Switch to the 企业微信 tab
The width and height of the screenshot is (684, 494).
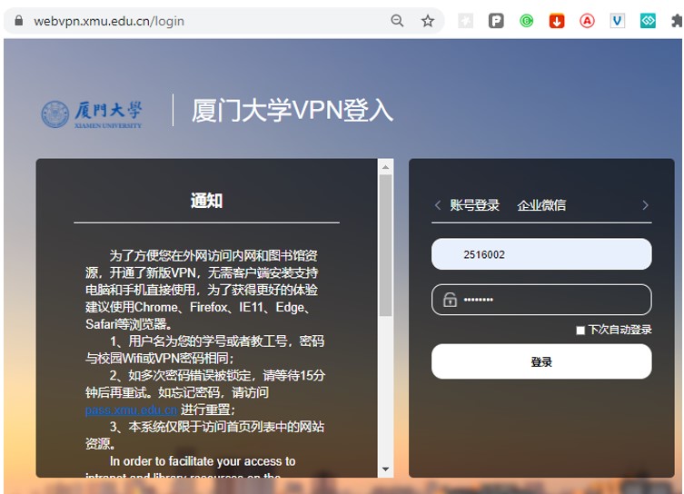click(x=541, y=205)
